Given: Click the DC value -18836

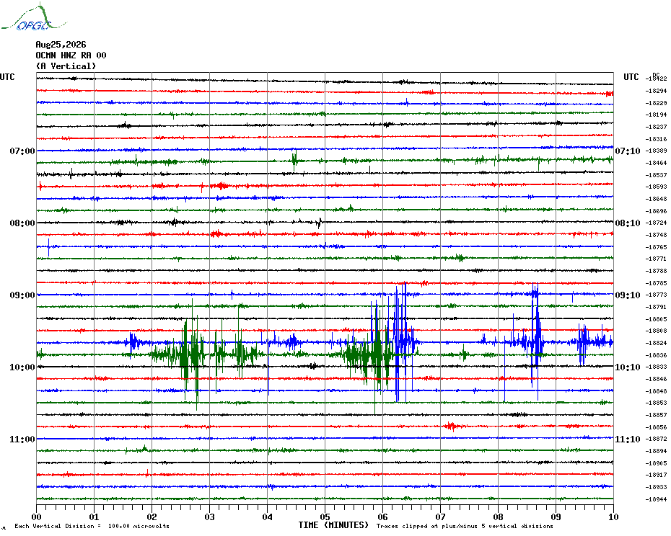Looking at the screenshot, I should [x=656, y=354].
